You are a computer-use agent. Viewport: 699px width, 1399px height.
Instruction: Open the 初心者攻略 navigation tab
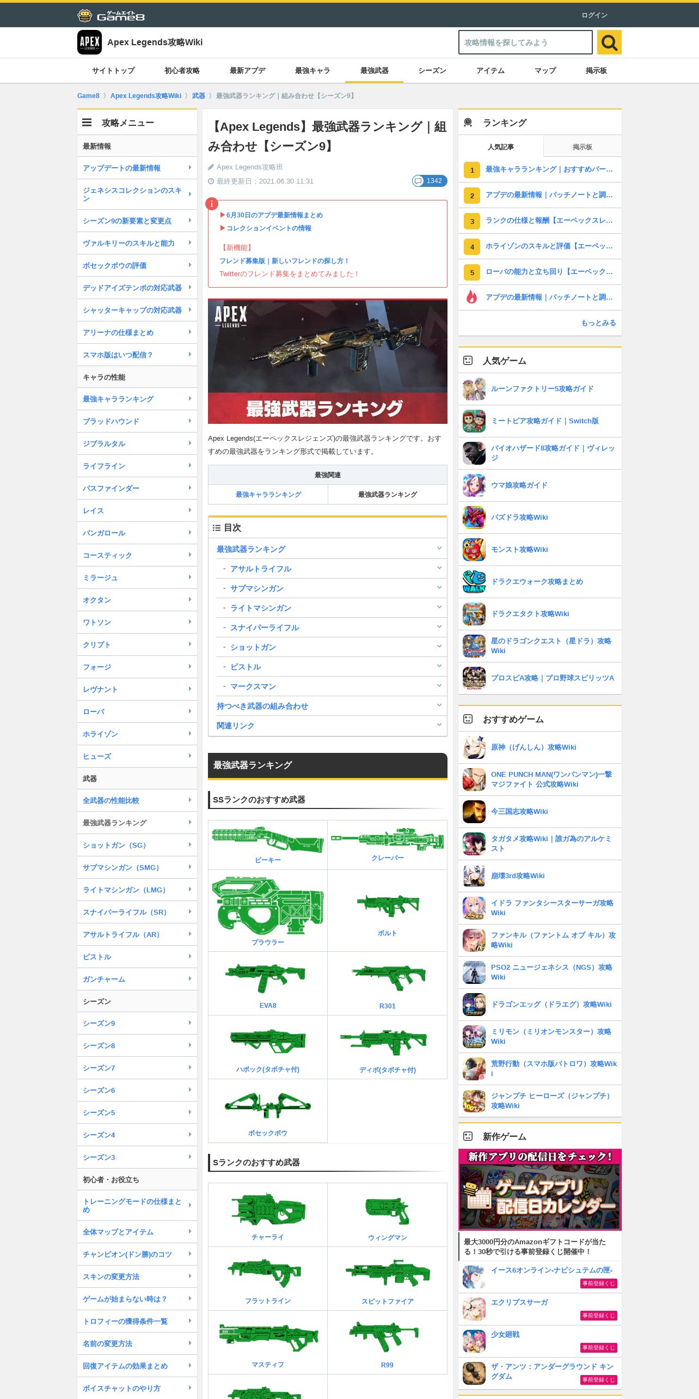[182, 71]
